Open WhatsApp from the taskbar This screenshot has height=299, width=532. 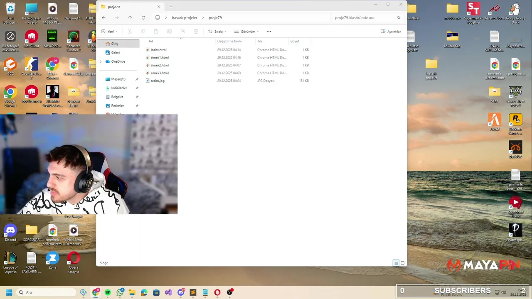[120, 292]
